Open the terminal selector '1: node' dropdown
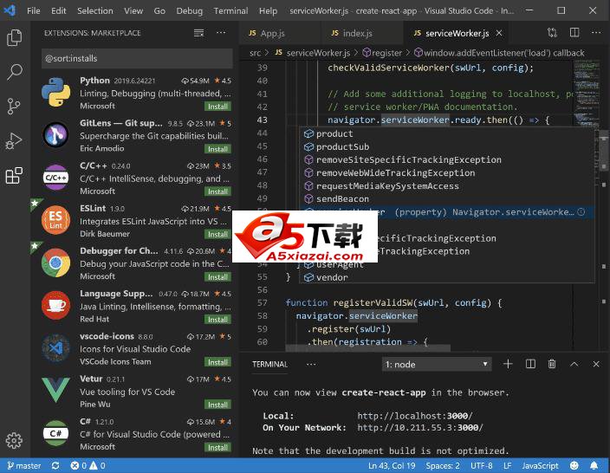 437,365
